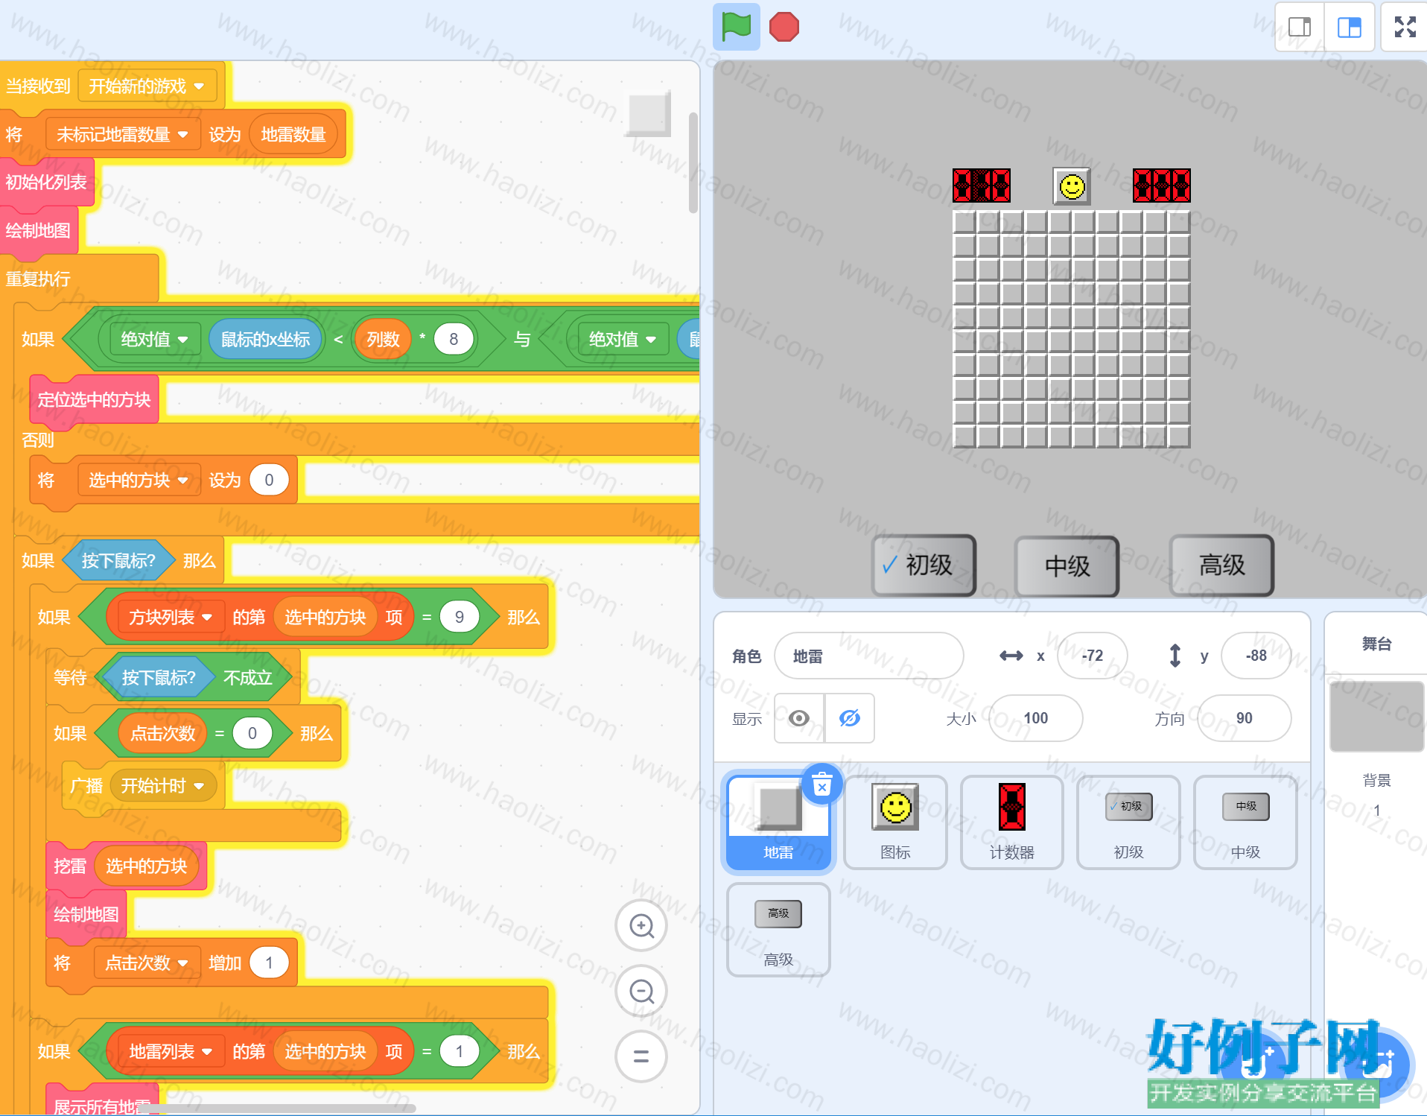
Task: Edit the sprite direction field 方向
Action: (1244, 718)
